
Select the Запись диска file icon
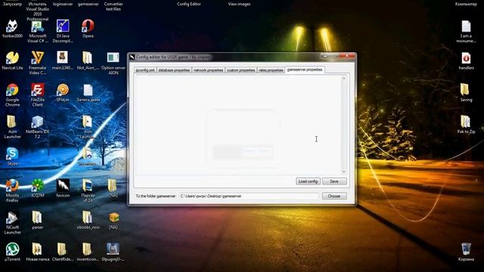[x=88, y=91]
